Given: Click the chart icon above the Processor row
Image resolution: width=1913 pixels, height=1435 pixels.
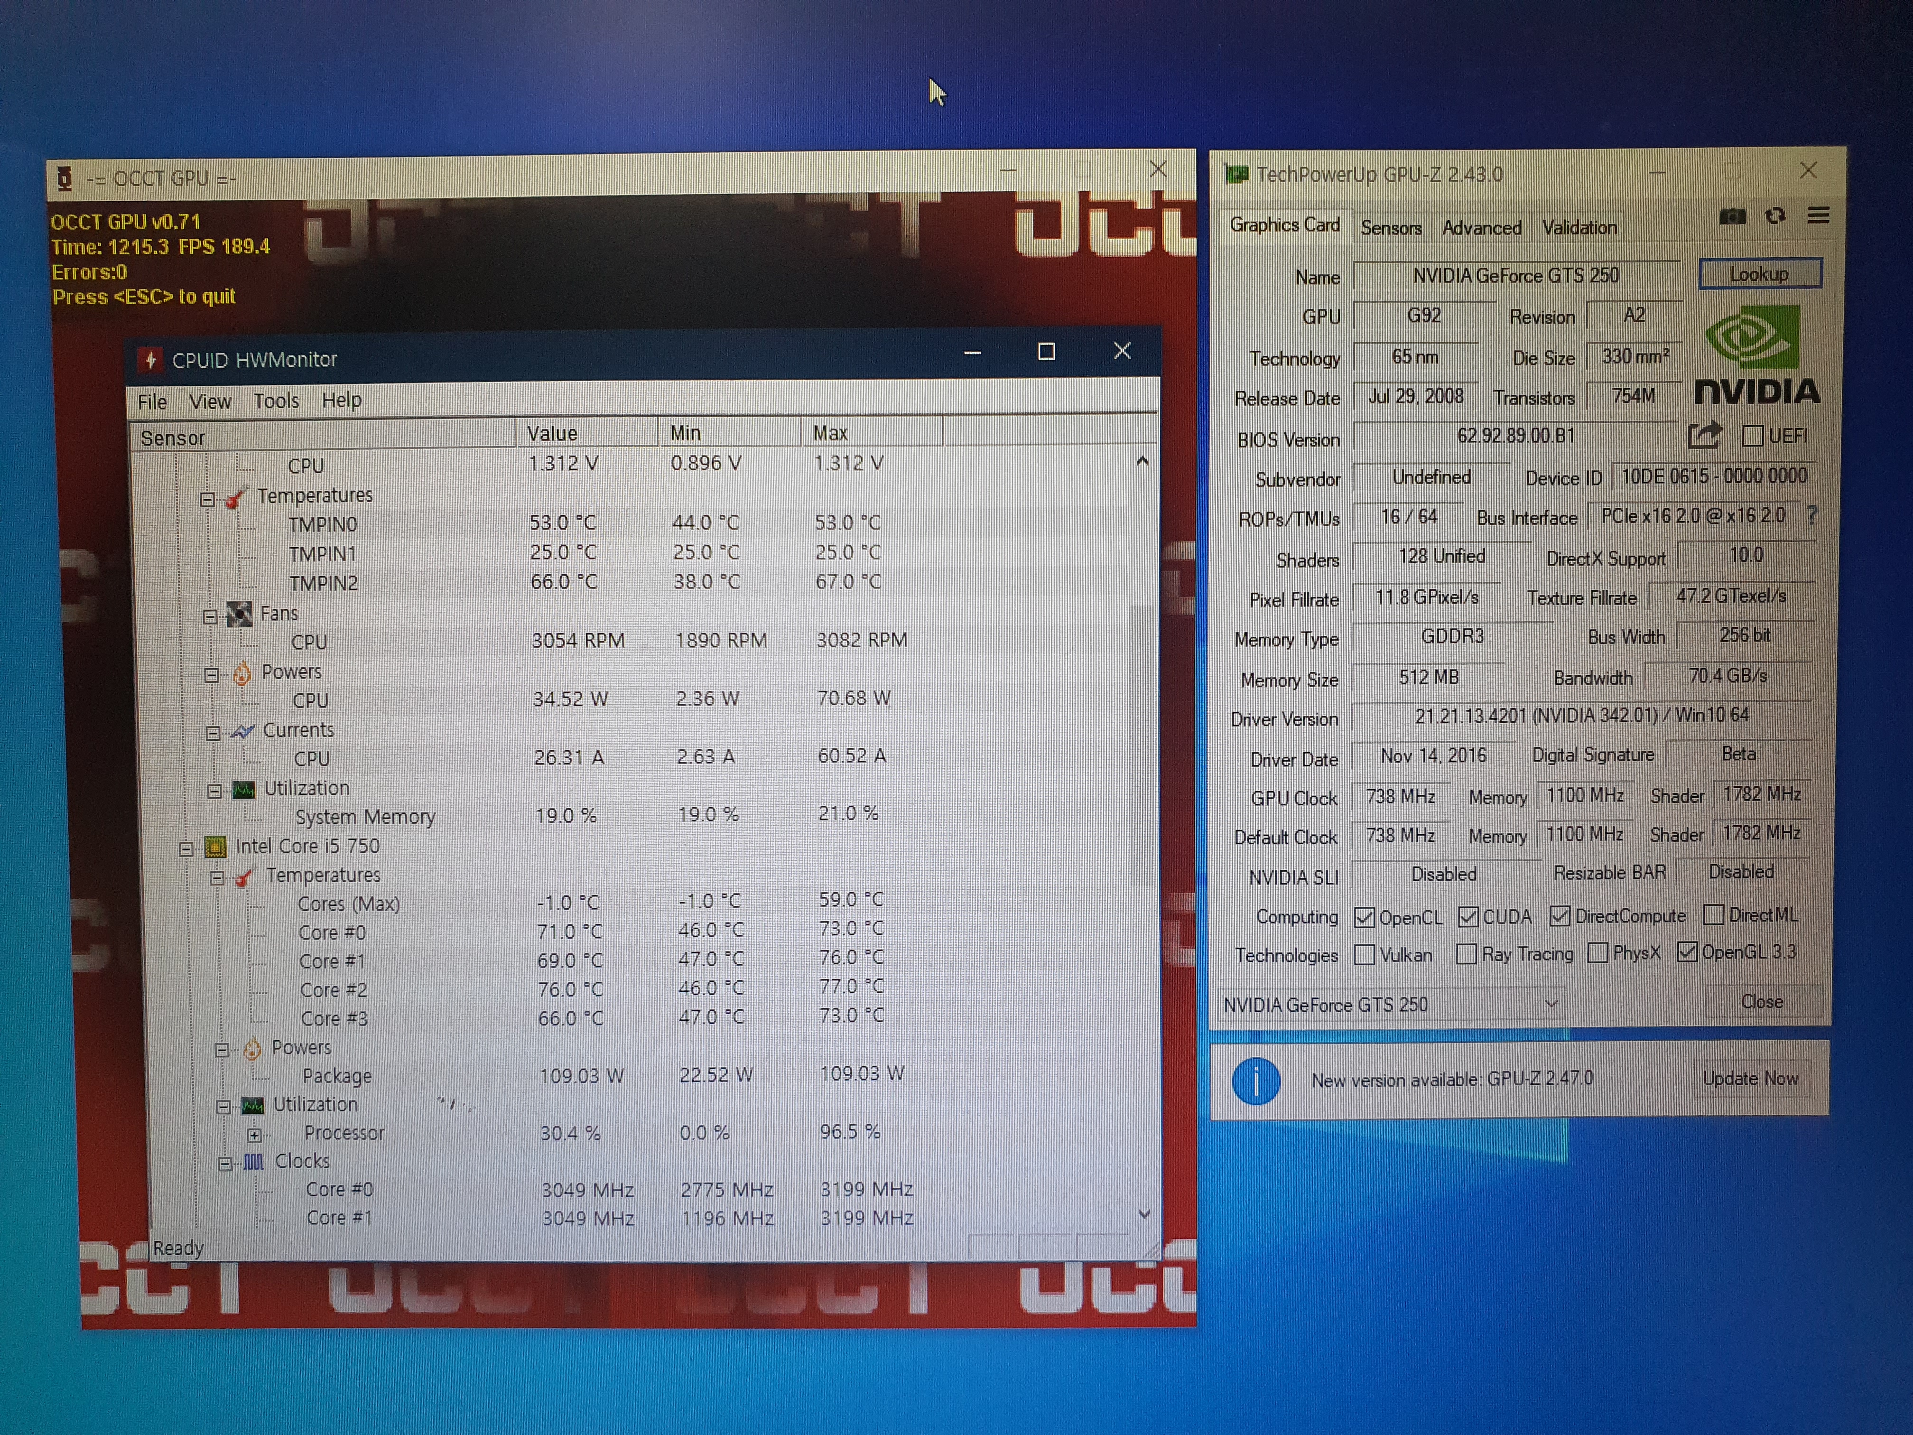Looking at the screenshot, I should (x=252, y=1106).
